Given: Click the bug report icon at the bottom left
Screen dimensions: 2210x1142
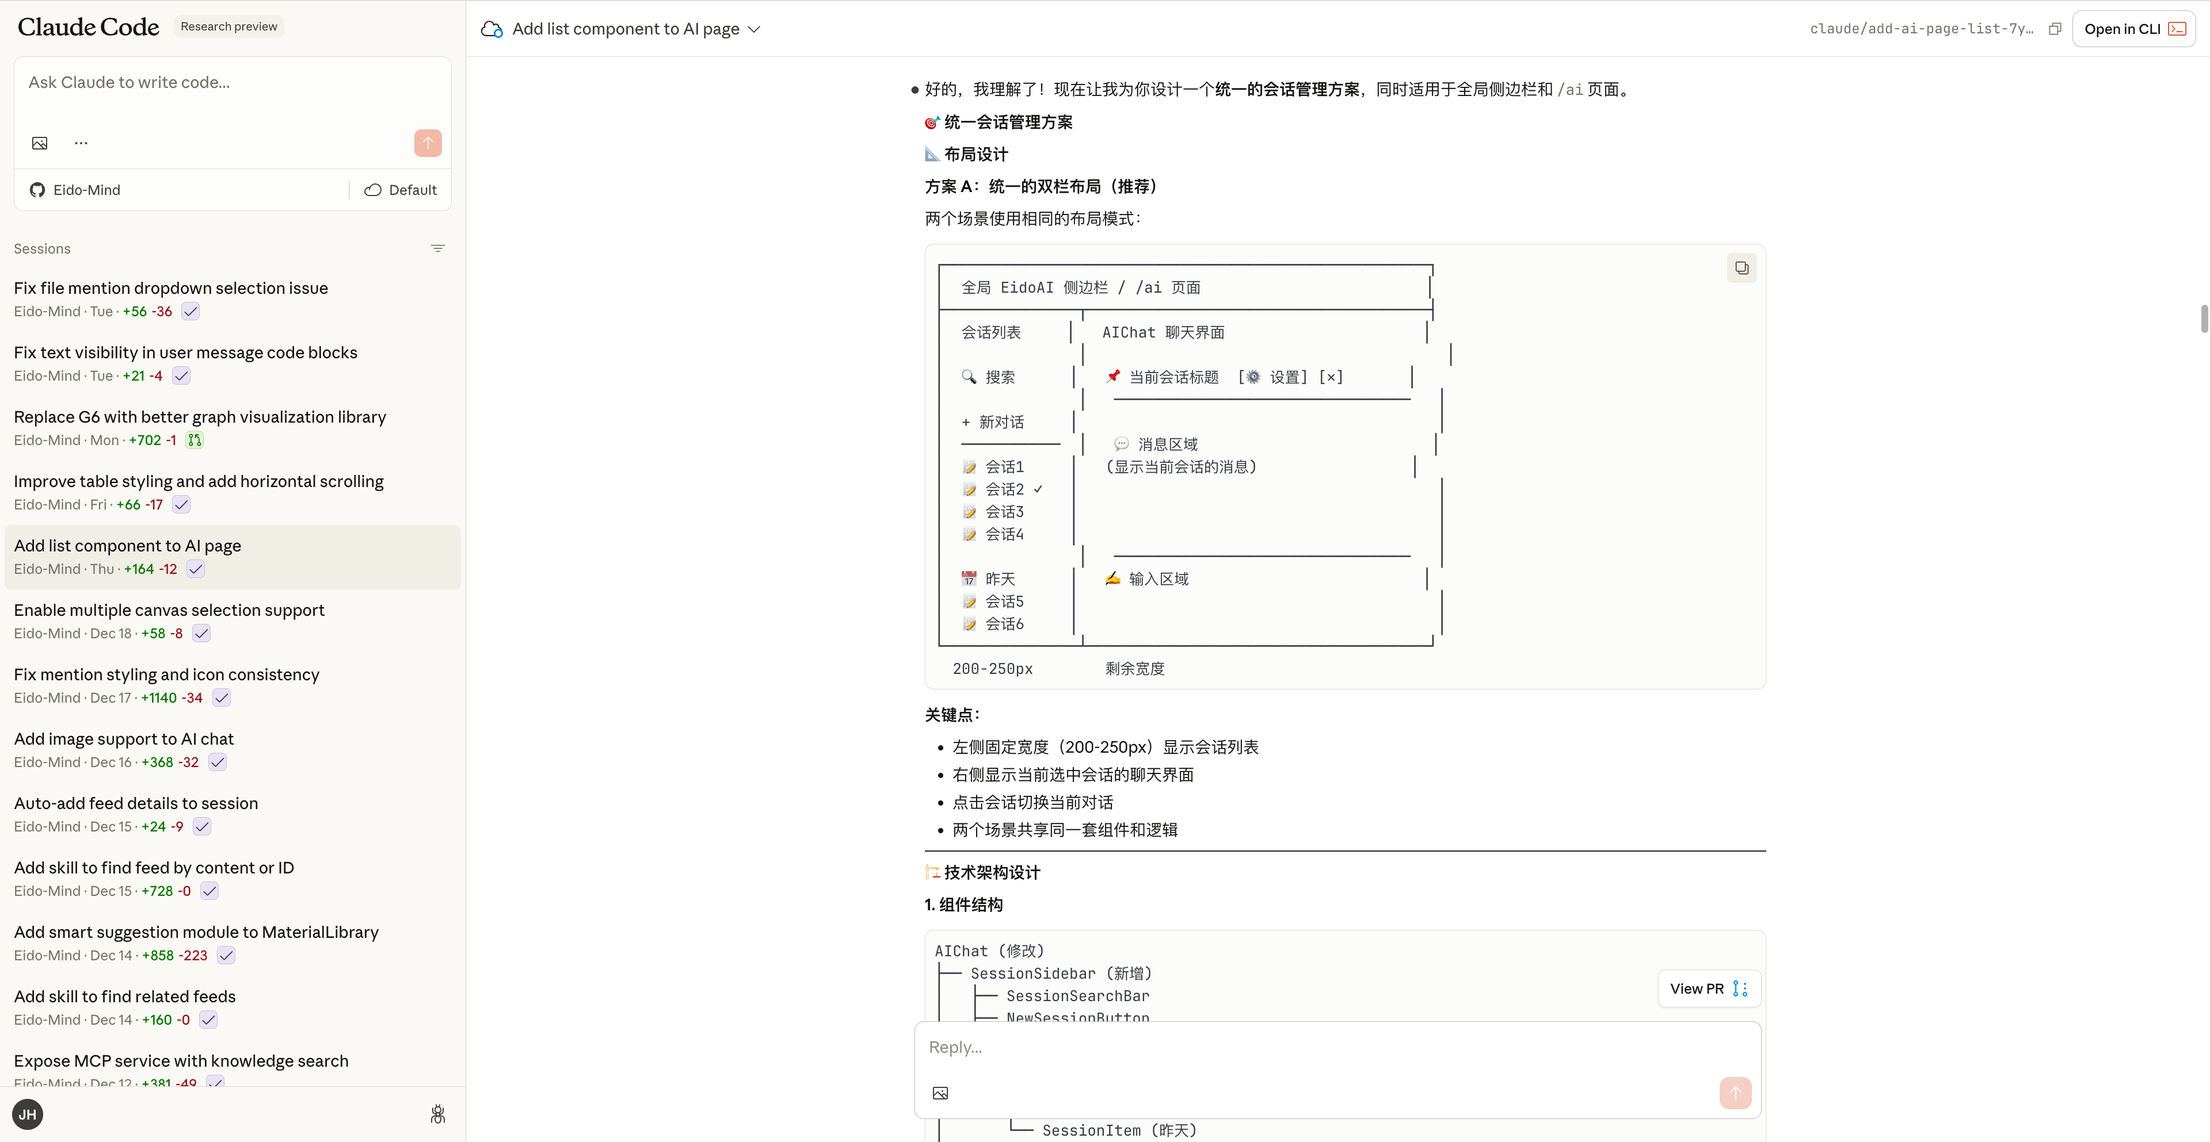Looking at the screenshot, I should coord(437,1114).
